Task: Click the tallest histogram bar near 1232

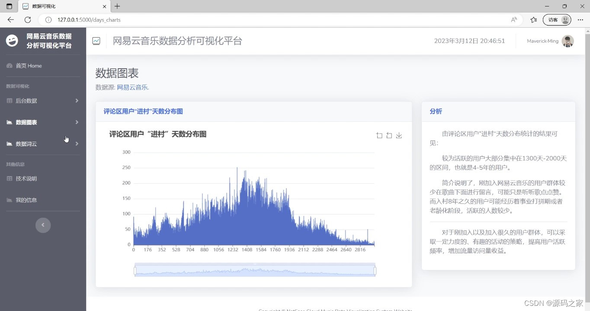Action: [x=237, y=206]
